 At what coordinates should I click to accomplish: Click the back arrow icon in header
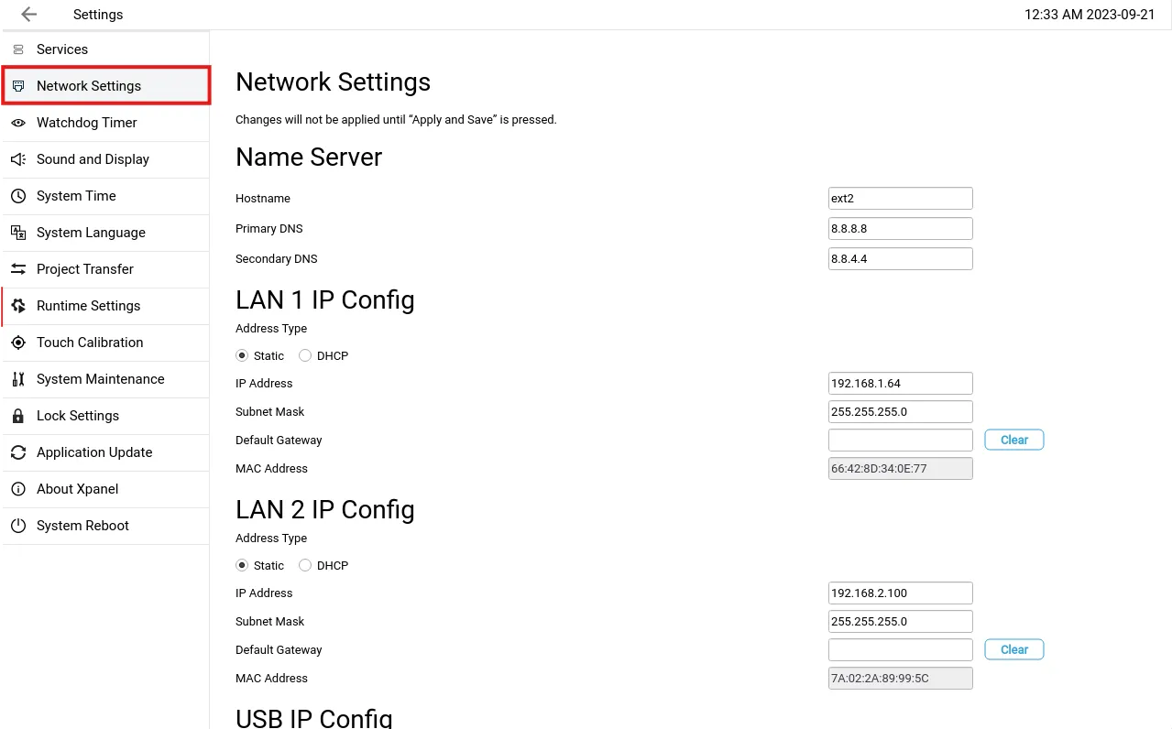[x=29, y=15]
